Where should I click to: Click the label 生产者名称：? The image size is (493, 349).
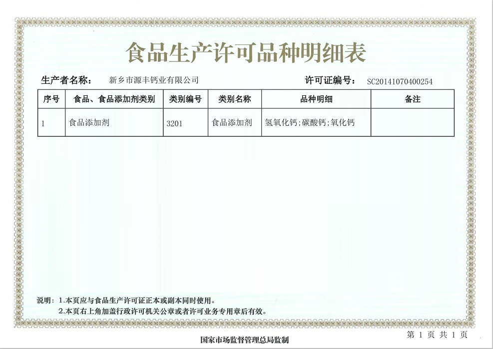click(67, 80)
